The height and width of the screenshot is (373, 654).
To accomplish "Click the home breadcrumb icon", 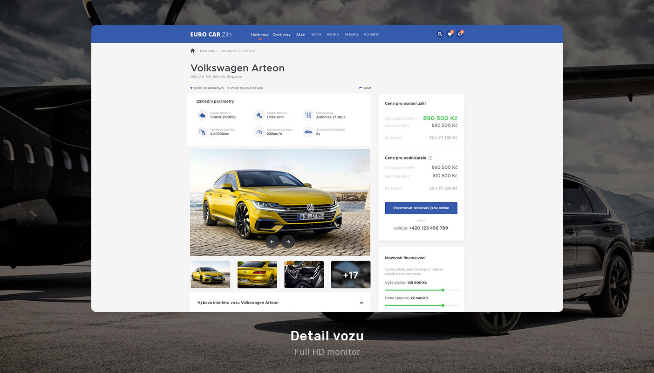I will coord(192,51).
